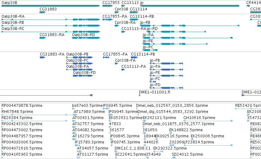261x159 pixels.
Task: Click the Oatp30B-RB transcript label
Action: click(13, 23)
